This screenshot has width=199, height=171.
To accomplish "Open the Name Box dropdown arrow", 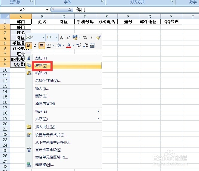I will [47, 10].
